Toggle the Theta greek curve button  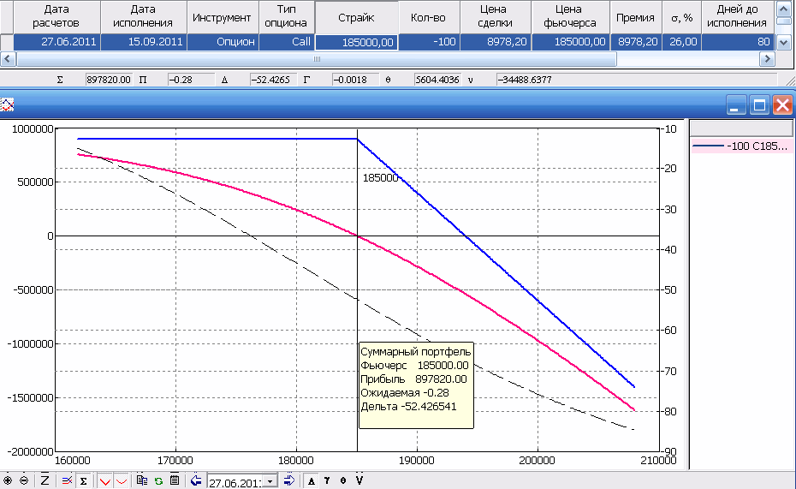click(x=342, y=480)
